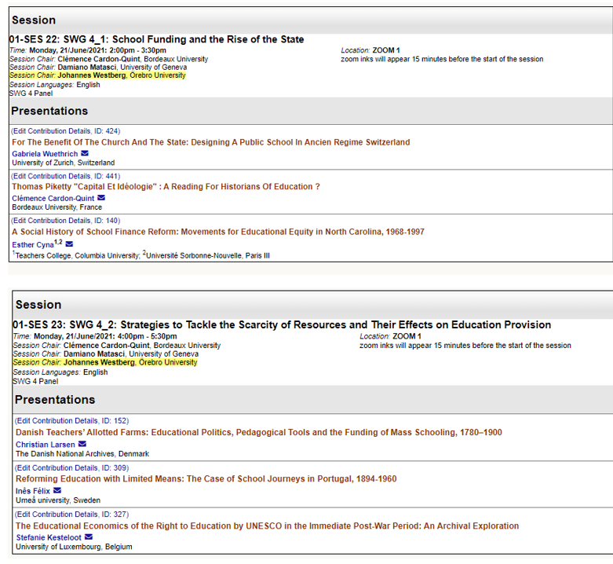Click Presentations heading of session 23
The height and width of the screenshot is (564, 613).
point(55,400)
